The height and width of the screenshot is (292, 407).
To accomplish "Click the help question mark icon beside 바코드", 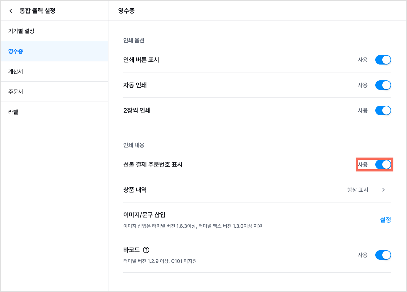I will click(146, 250).
